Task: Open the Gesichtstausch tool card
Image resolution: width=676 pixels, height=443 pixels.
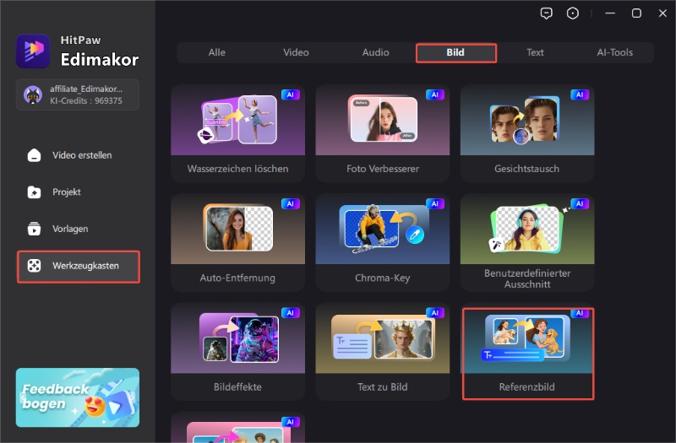Action: (x=526, y=133)
